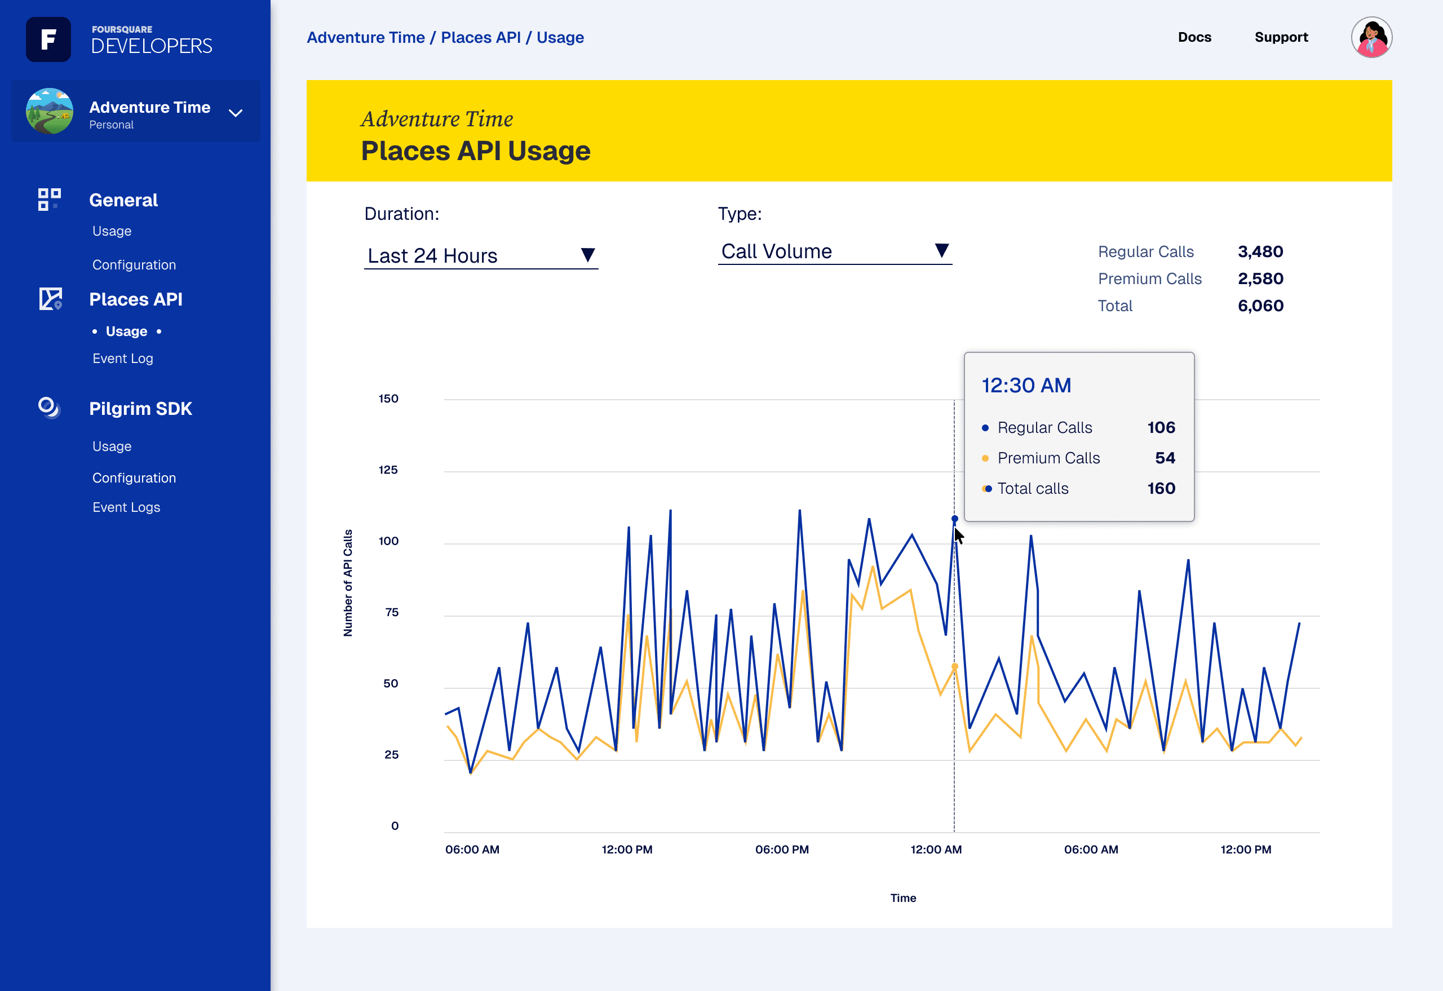The height and width of the screenshot is (991, 1443).
Task: Click the Support link
Action: 1281,37
